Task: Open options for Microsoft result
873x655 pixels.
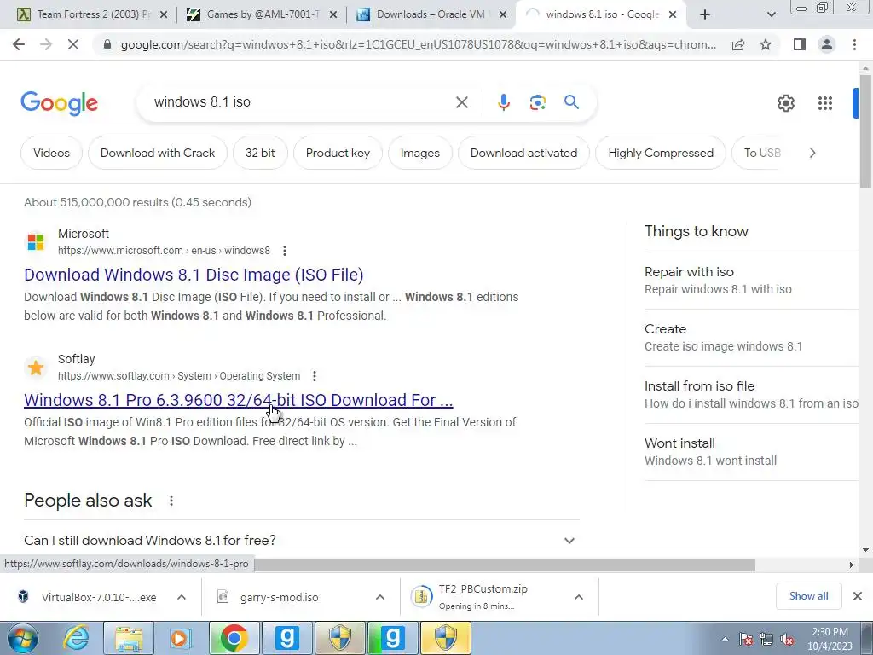Action: tap(285, 251)
